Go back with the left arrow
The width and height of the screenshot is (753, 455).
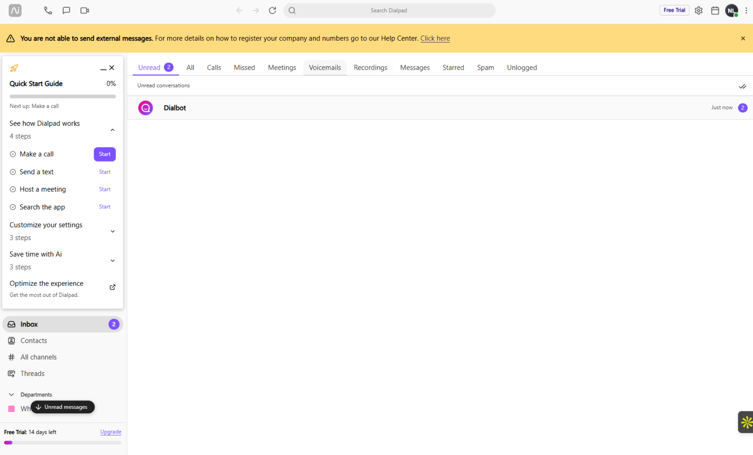(240, 10)
